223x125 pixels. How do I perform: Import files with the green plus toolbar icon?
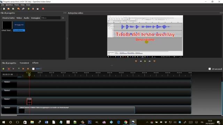29,9
